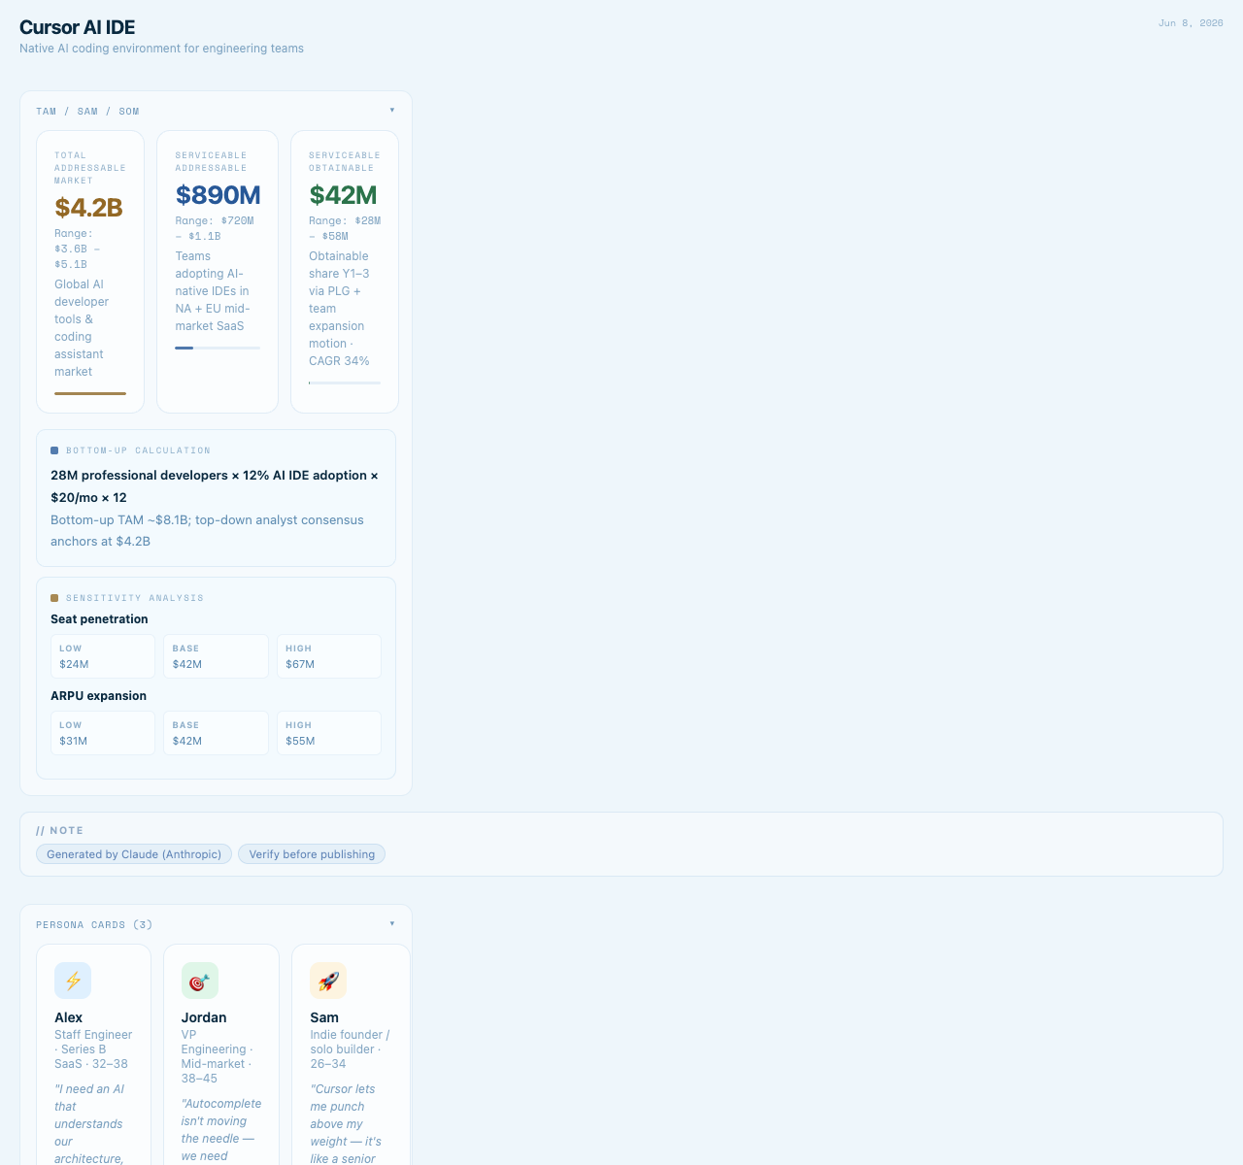Click the PERSONA CARDS (3) header label
This screenshot has width=1243, height=1165.
94,924
